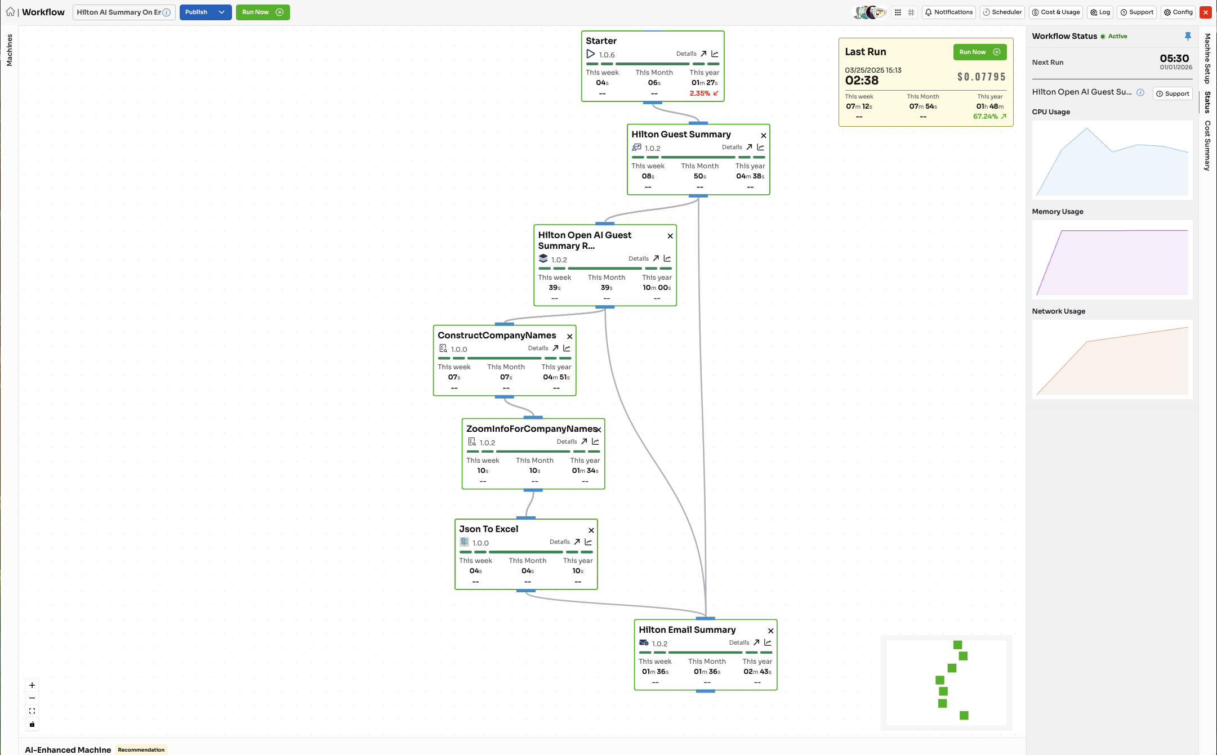This screenshot has width=1217, height=755.
Task: Remove Hilton Open AI Guest Summary node
Action: pyautogui.click(x=670, y=236)
